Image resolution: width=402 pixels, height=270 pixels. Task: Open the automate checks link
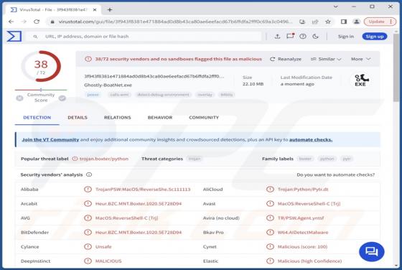(311, 139)
